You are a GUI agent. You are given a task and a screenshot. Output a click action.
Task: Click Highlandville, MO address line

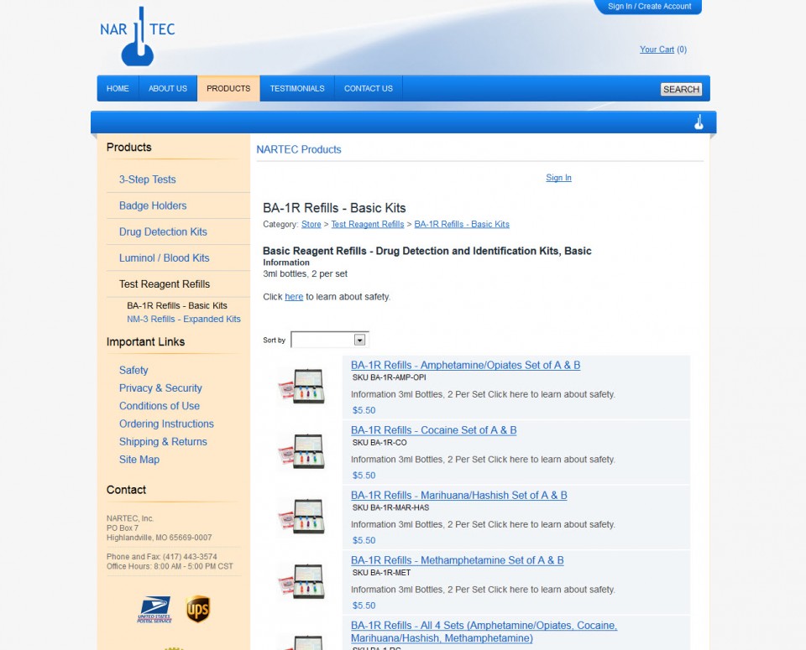coord(159,538)
